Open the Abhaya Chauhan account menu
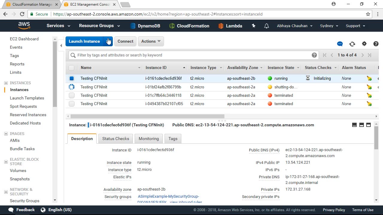This screenshot has height=215, width=383. click(295, 26)
